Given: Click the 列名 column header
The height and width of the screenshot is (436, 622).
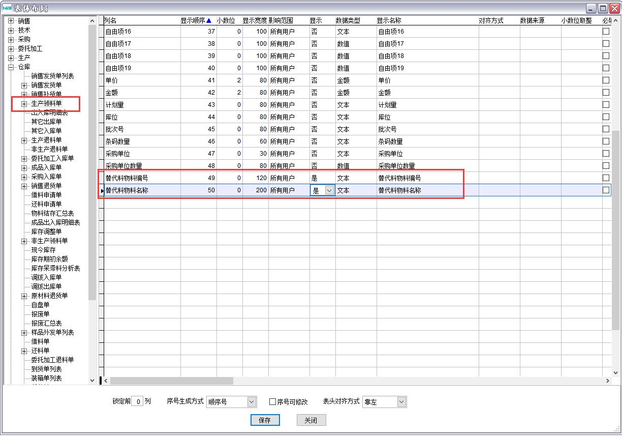Looking at the screenshot, I should pos(111,20).
